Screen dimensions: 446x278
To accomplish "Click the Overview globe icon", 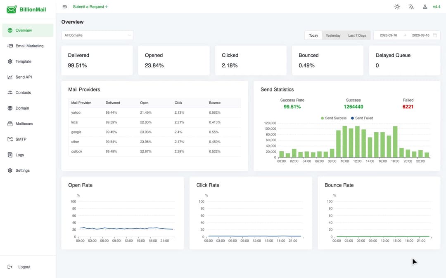I will (10, 30).
